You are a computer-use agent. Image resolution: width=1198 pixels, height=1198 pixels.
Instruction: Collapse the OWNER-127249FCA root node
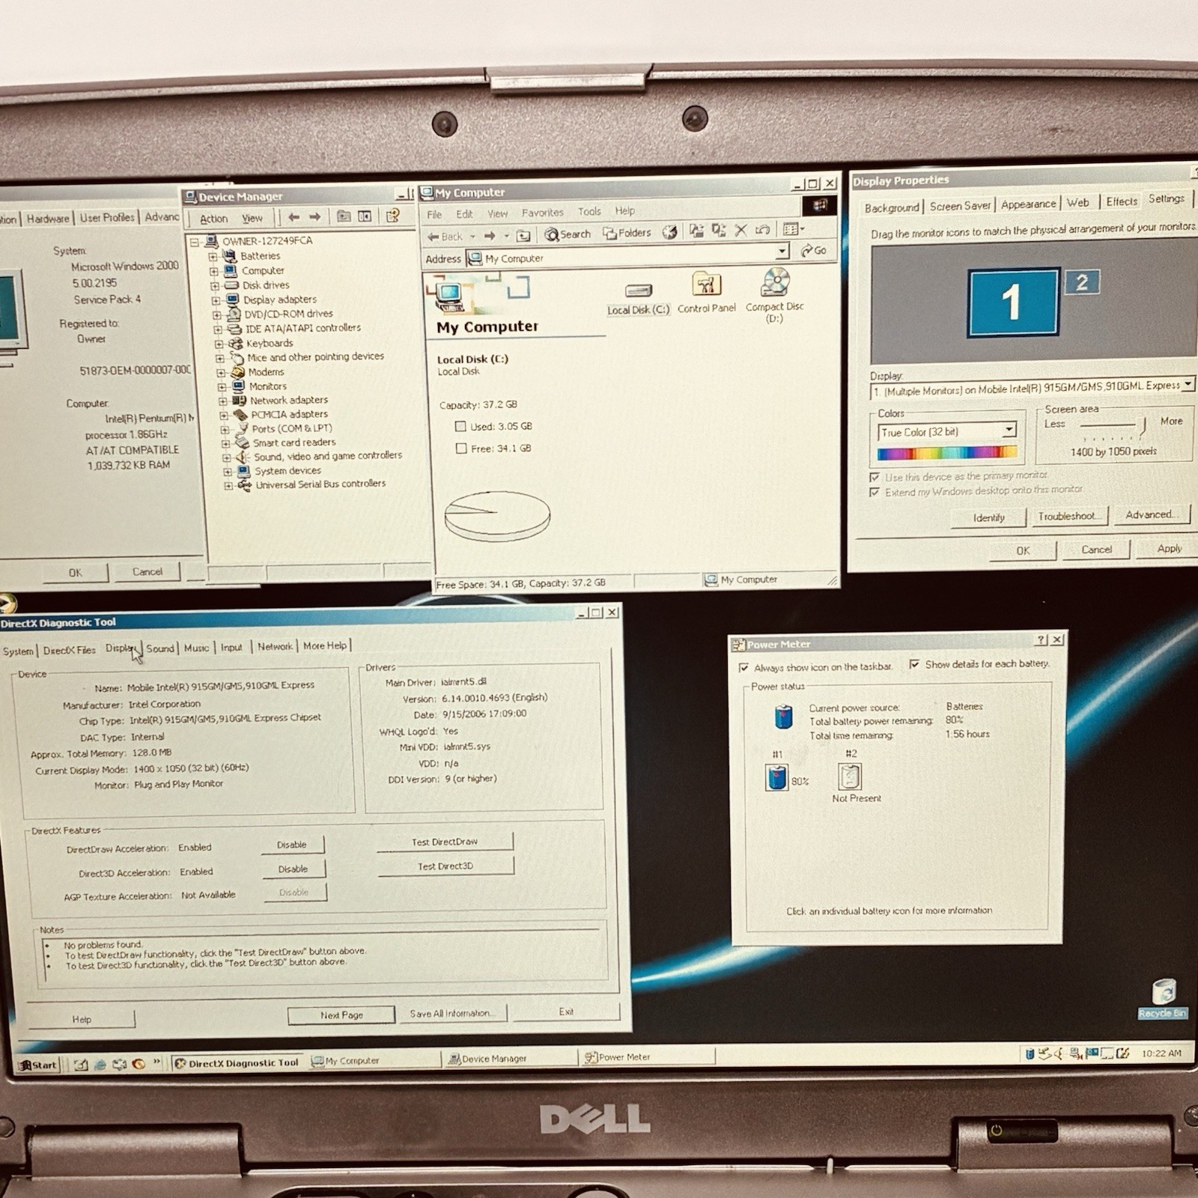click(195, 242)
